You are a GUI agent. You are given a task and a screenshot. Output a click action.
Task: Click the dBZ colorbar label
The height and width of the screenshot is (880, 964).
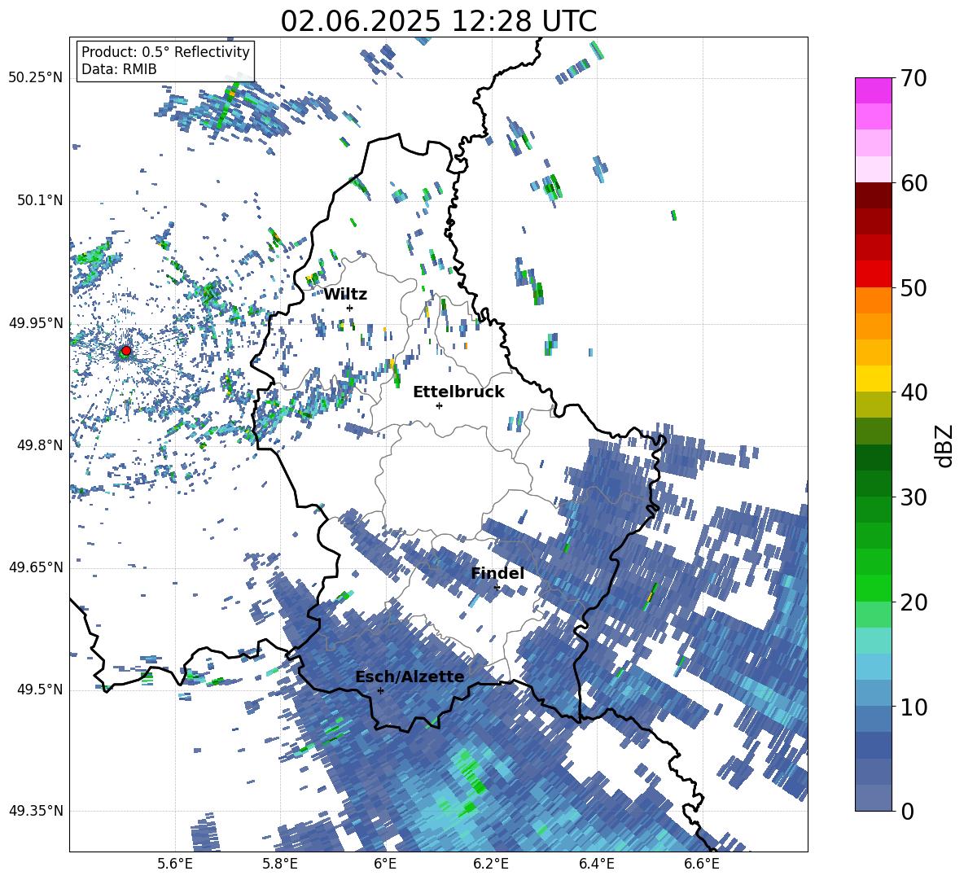coord(945,445)
